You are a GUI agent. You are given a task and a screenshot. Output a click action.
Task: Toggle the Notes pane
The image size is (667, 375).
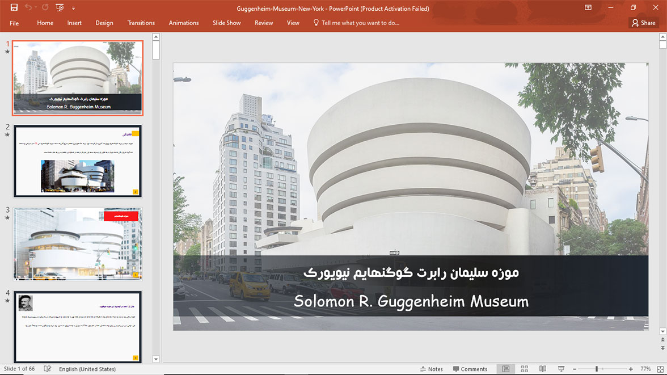click(431, 369)
